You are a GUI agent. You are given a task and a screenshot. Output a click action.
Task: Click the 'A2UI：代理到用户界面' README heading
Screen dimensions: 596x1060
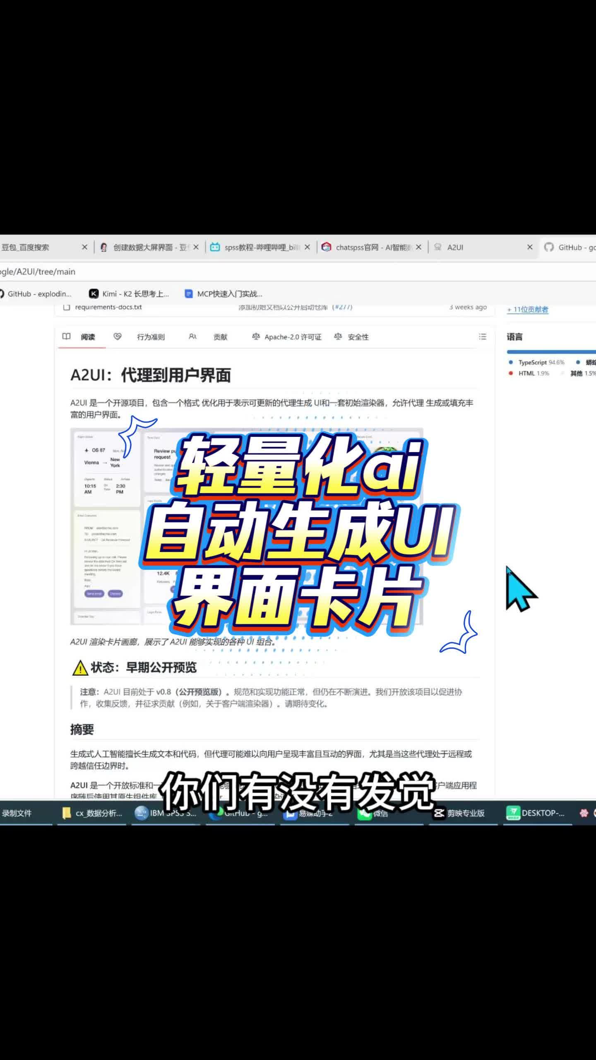(x=151, y=375)
